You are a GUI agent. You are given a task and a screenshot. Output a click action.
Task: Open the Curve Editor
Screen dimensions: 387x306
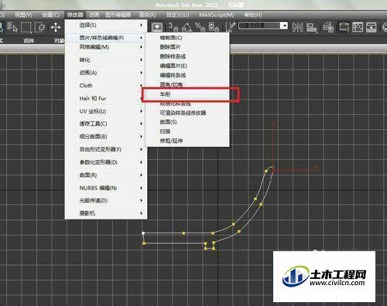[x=358, y=27]
